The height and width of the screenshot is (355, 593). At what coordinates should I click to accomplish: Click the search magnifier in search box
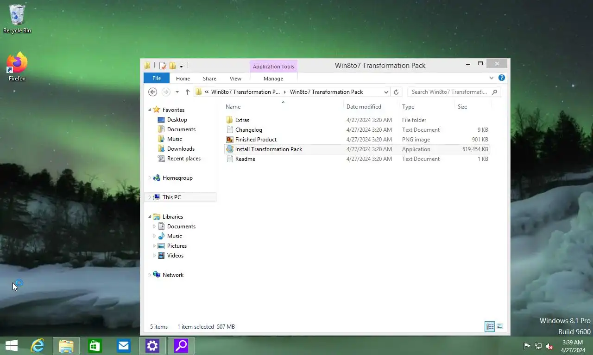point(495,92)
